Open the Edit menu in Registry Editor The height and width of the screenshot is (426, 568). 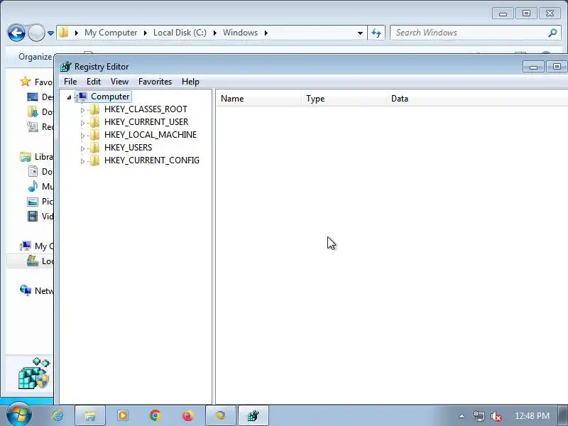(94, 82)
